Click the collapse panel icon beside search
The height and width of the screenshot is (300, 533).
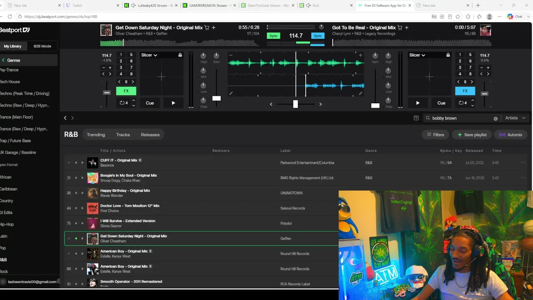pyautogui.click(x=416, y=118)
